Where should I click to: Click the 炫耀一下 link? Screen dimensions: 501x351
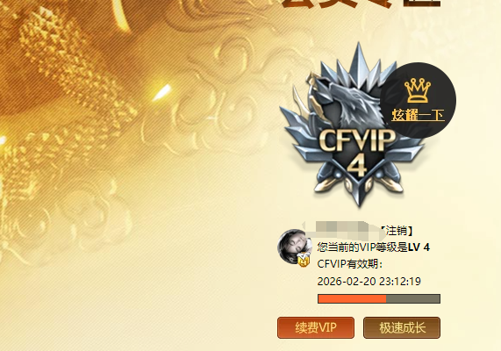point(418,115)
